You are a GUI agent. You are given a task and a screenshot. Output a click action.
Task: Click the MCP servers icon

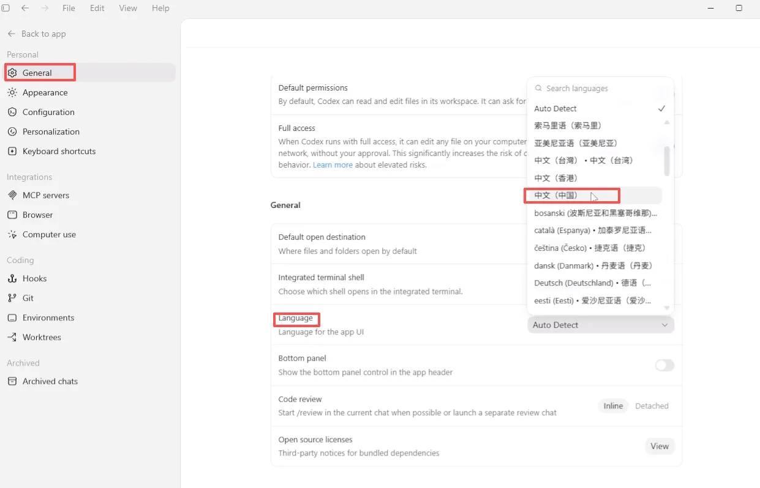(12, 195)
